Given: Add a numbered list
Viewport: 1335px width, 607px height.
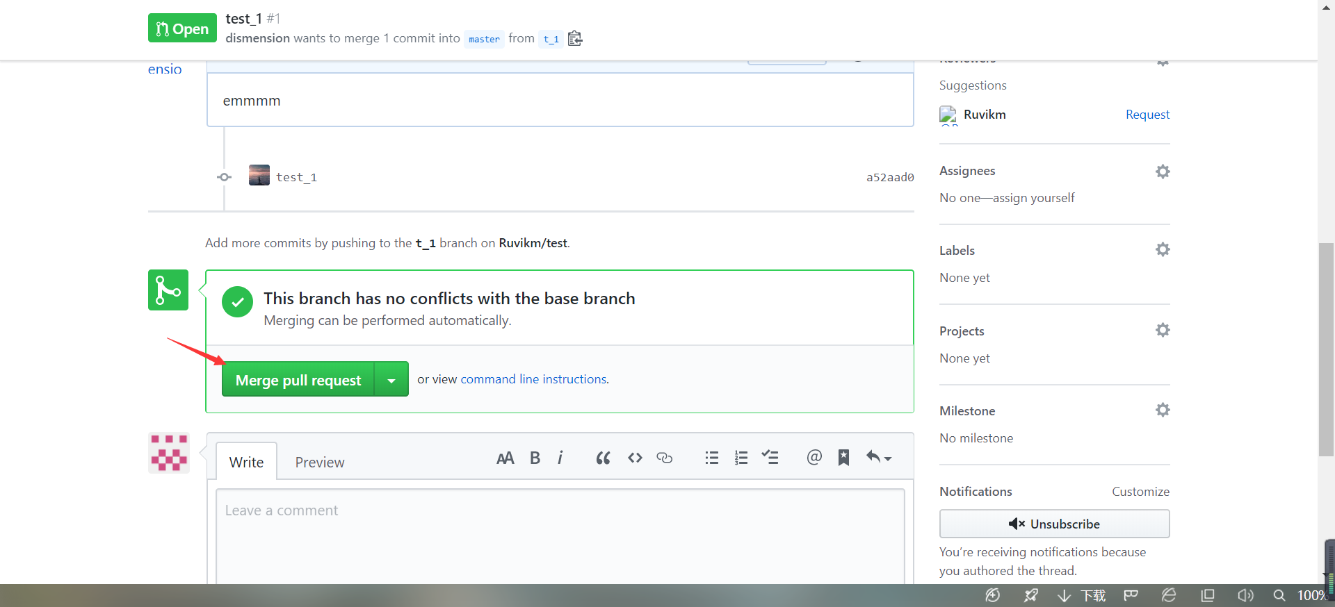Looking at the screenshot, I should 741,458.
